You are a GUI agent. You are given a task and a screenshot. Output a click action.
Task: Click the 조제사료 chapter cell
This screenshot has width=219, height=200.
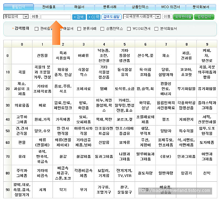[x=84, y=89]
